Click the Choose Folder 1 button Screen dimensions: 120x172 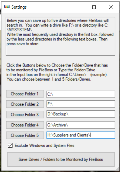(x=25, y=94)
